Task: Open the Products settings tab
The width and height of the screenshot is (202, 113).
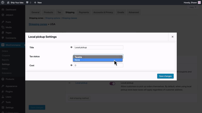Action: [48, 12]
